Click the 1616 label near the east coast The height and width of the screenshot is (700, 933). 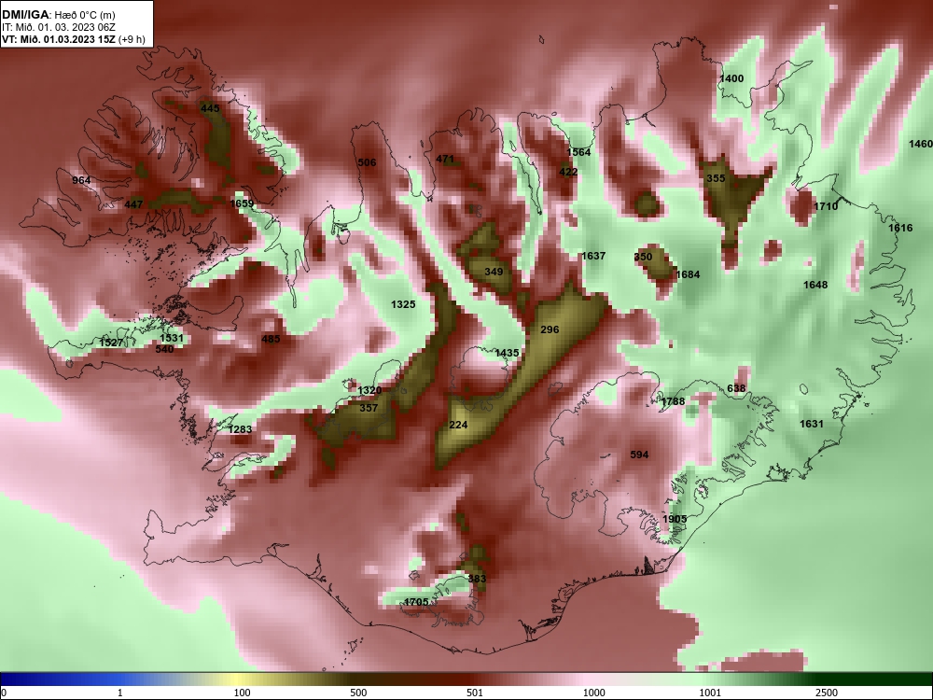coord(900,228)
